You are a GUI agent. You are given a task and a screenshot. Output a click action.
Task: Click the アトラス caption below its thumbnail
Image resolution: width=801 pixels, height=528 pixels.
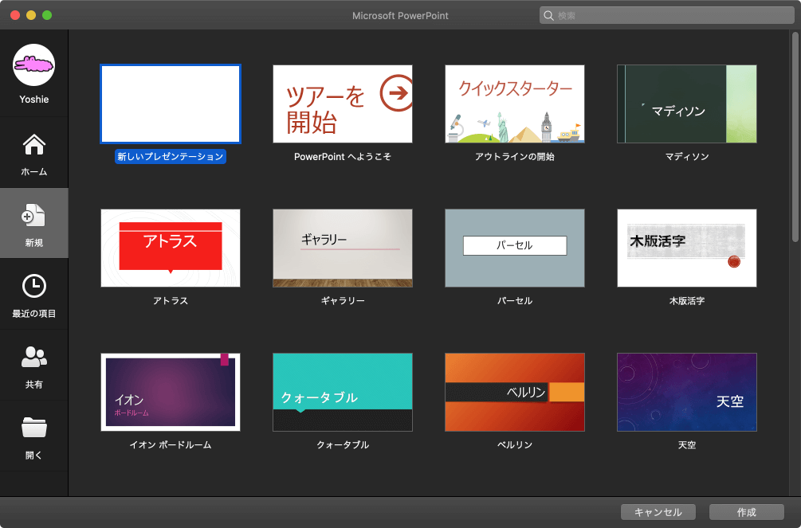[x=171, y=301]
